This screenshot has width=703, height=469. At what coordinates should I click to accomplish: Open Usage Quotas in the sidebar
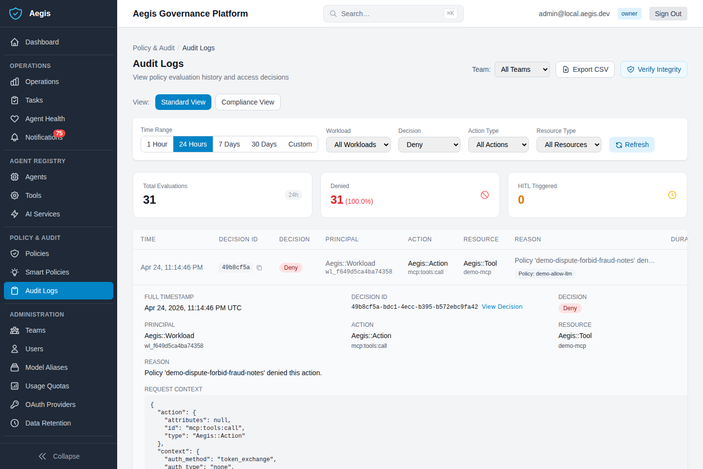pyautogui.click(x=46, y=386)
